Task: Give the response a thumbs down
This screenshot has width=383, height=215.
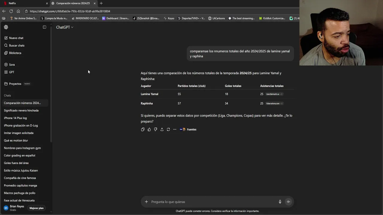Action: pos(156,129)
